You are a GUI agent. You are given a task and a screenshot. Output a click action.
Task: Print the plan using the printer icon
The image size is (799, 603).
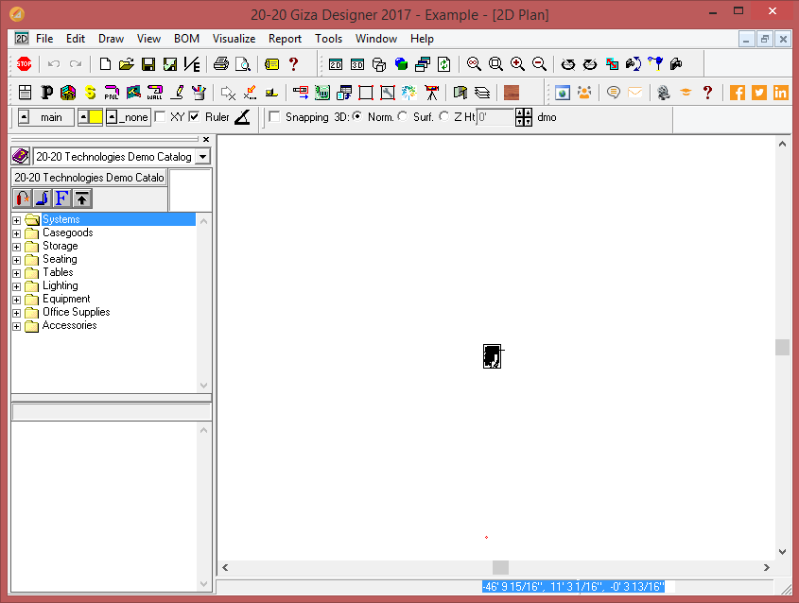[x=221, y=64]
